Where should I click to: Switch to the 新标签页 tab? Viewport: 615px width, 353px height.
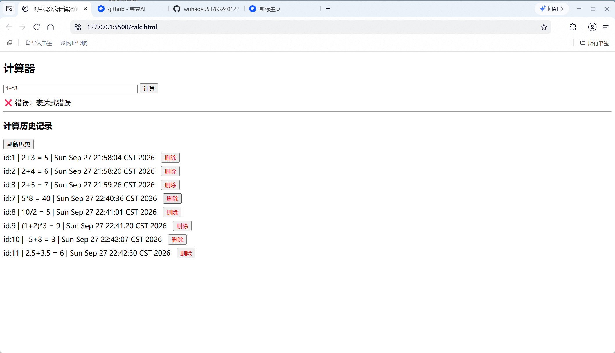282,9
